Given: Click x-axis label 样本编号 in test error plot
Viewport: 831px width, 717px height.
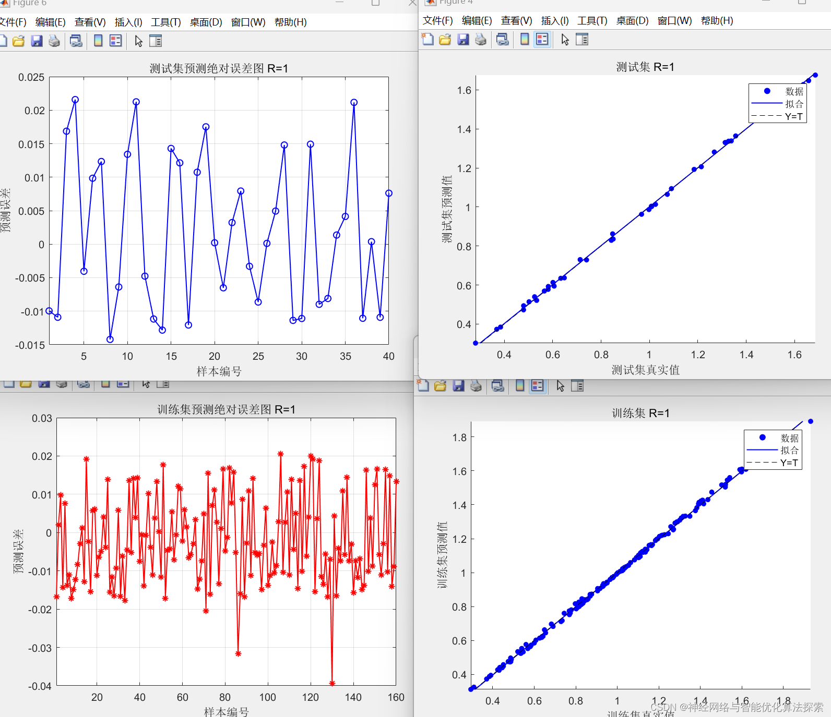Looking at the screenshot, I should coord(219,371).
